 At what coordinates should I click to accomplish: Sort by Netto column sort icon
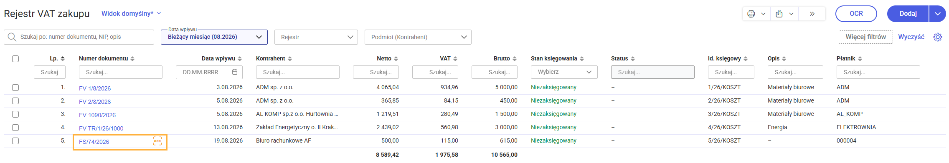(396, 59)
